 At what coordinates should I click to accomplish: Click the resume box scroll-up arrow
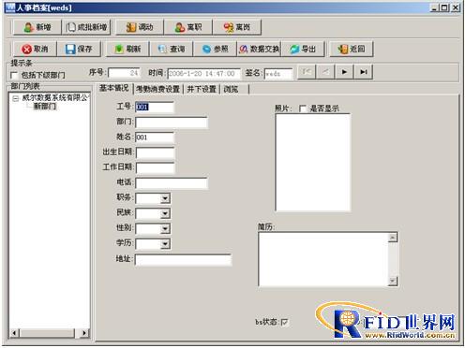[x=393, y=238]
